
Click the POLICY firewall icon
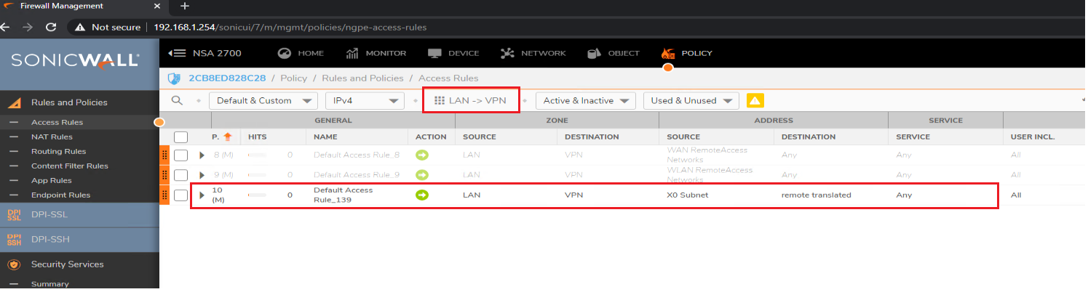tap(667, 53)
